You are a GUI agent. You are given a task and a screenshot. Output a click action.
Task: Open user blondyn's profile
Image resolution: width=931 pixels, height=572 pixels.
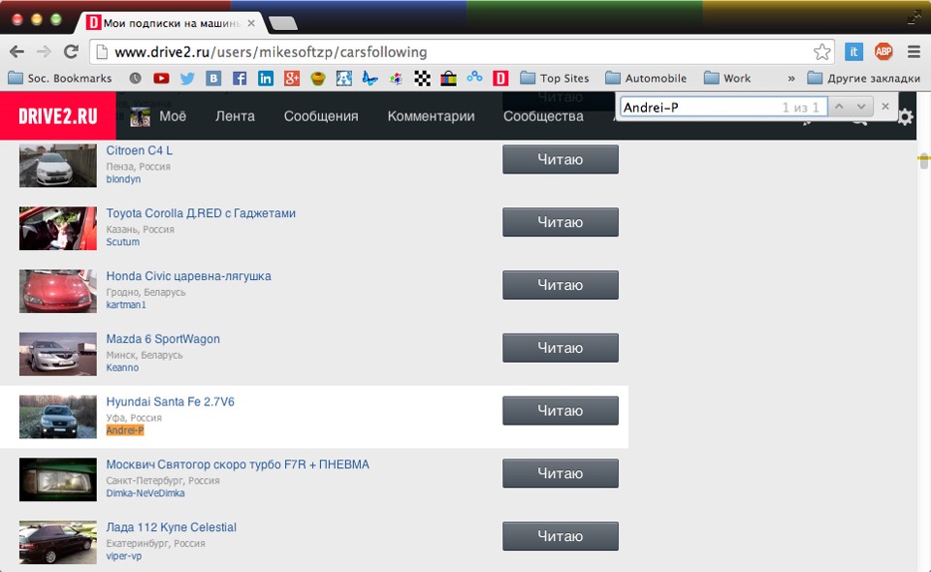tap(123, 179)
